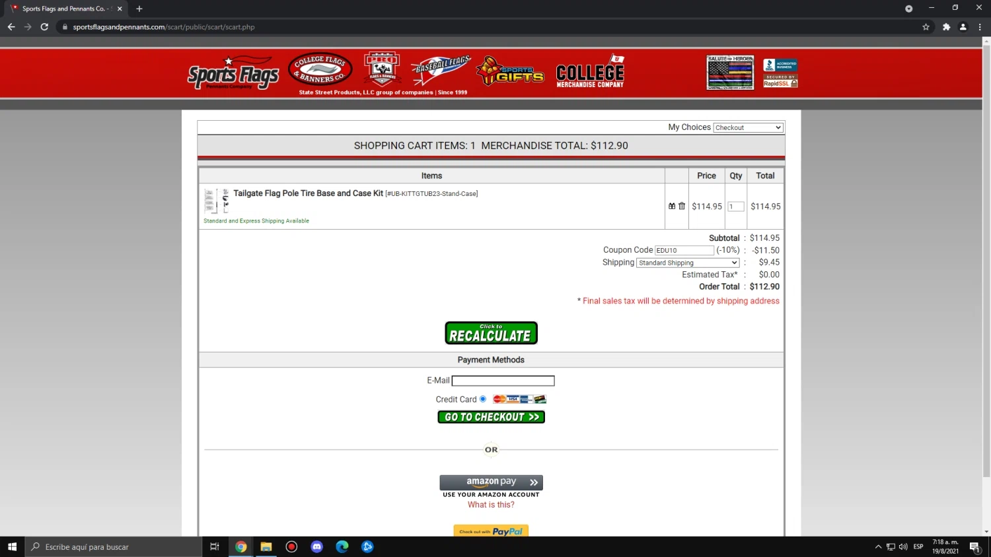
Task: Click the ESP language indicator in tray
Action: [x=918, y=546]
